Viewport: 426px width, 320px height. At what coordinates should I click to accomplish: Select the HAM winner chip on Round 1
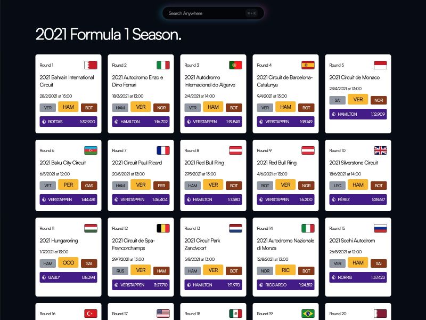pyautogui.click(x=68, y=107)
